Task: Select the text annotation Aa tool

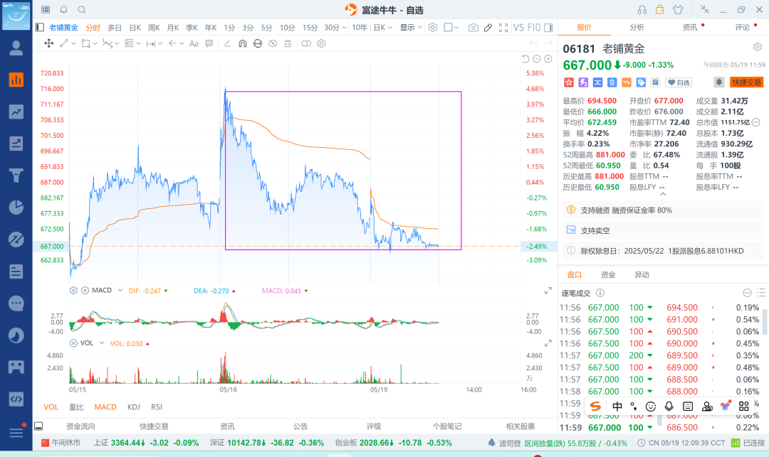Action: tap(194, 43)
